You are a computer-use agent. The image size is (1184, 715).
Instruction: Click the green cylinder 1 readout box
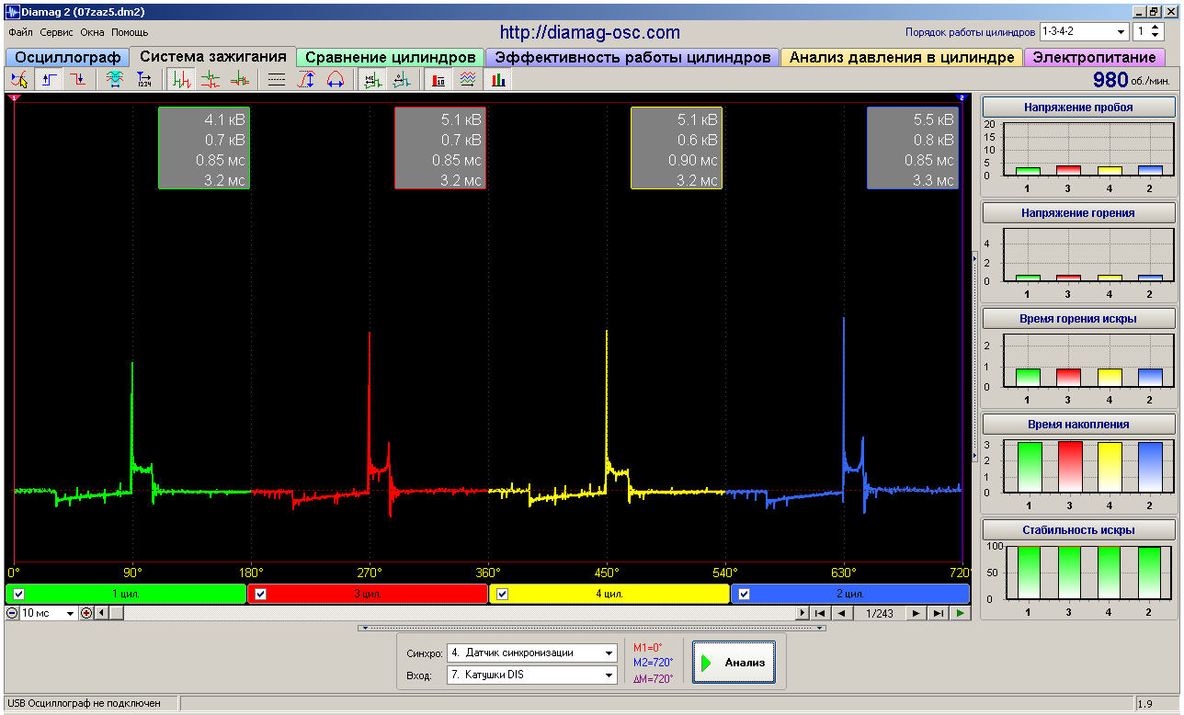(x=204, y=148)
